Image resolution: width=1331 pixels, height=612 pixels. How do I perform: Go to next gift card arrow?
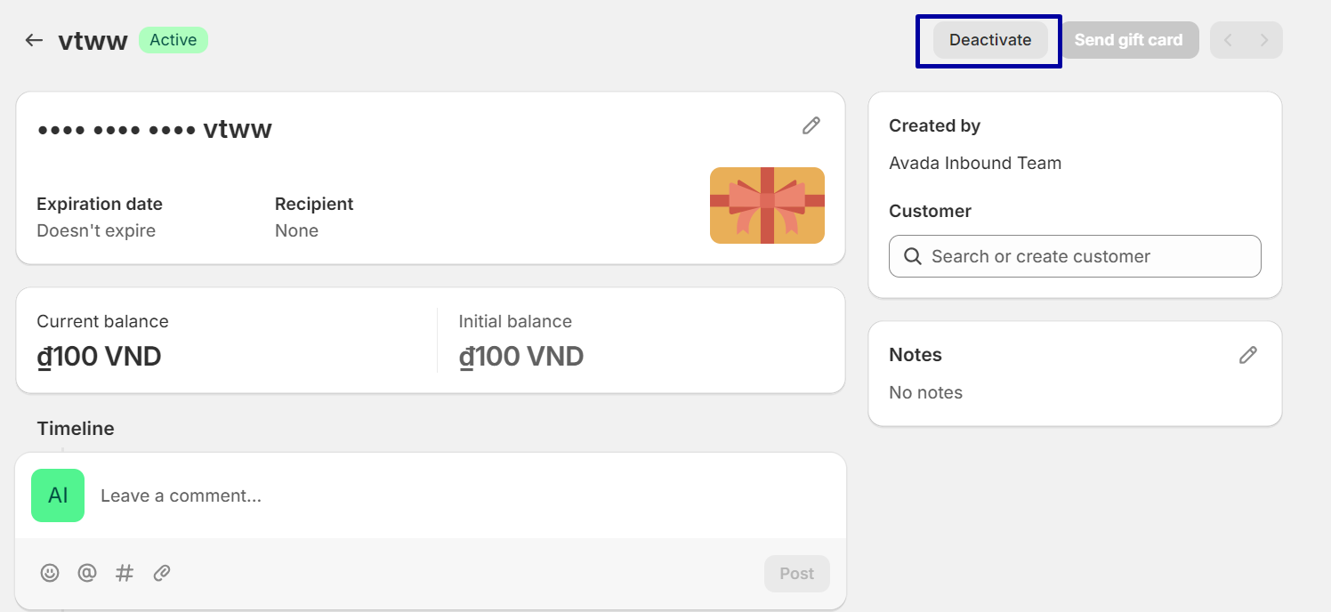pyautogui.click(x=1264, y=40)
